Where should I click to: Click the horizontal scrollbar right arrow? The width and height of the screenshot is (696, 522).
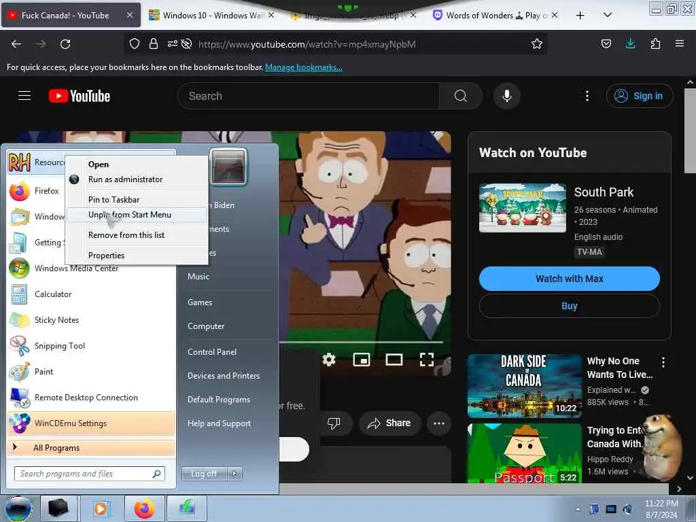click(x=679, y=489)
